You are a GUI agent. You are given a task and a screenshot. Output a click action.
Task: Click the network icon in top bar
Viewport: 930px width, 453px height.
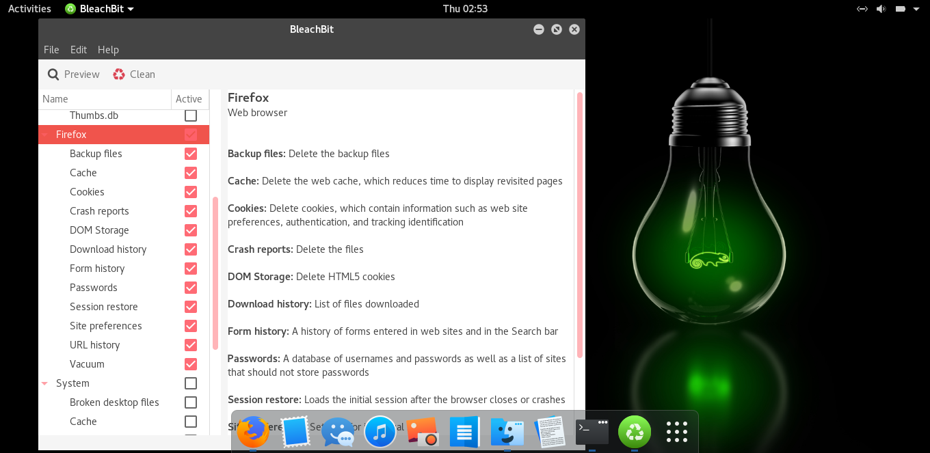coord(862,9)
